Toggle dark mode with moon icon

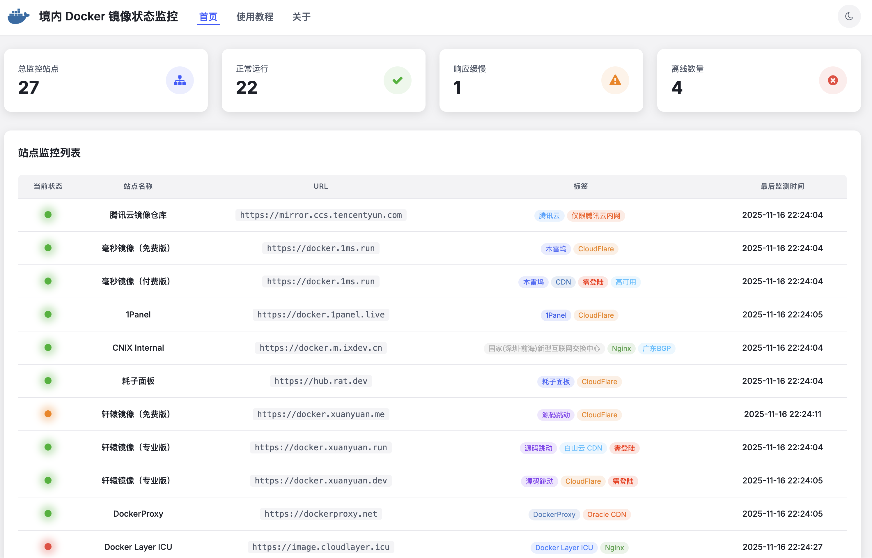point(848,17)
